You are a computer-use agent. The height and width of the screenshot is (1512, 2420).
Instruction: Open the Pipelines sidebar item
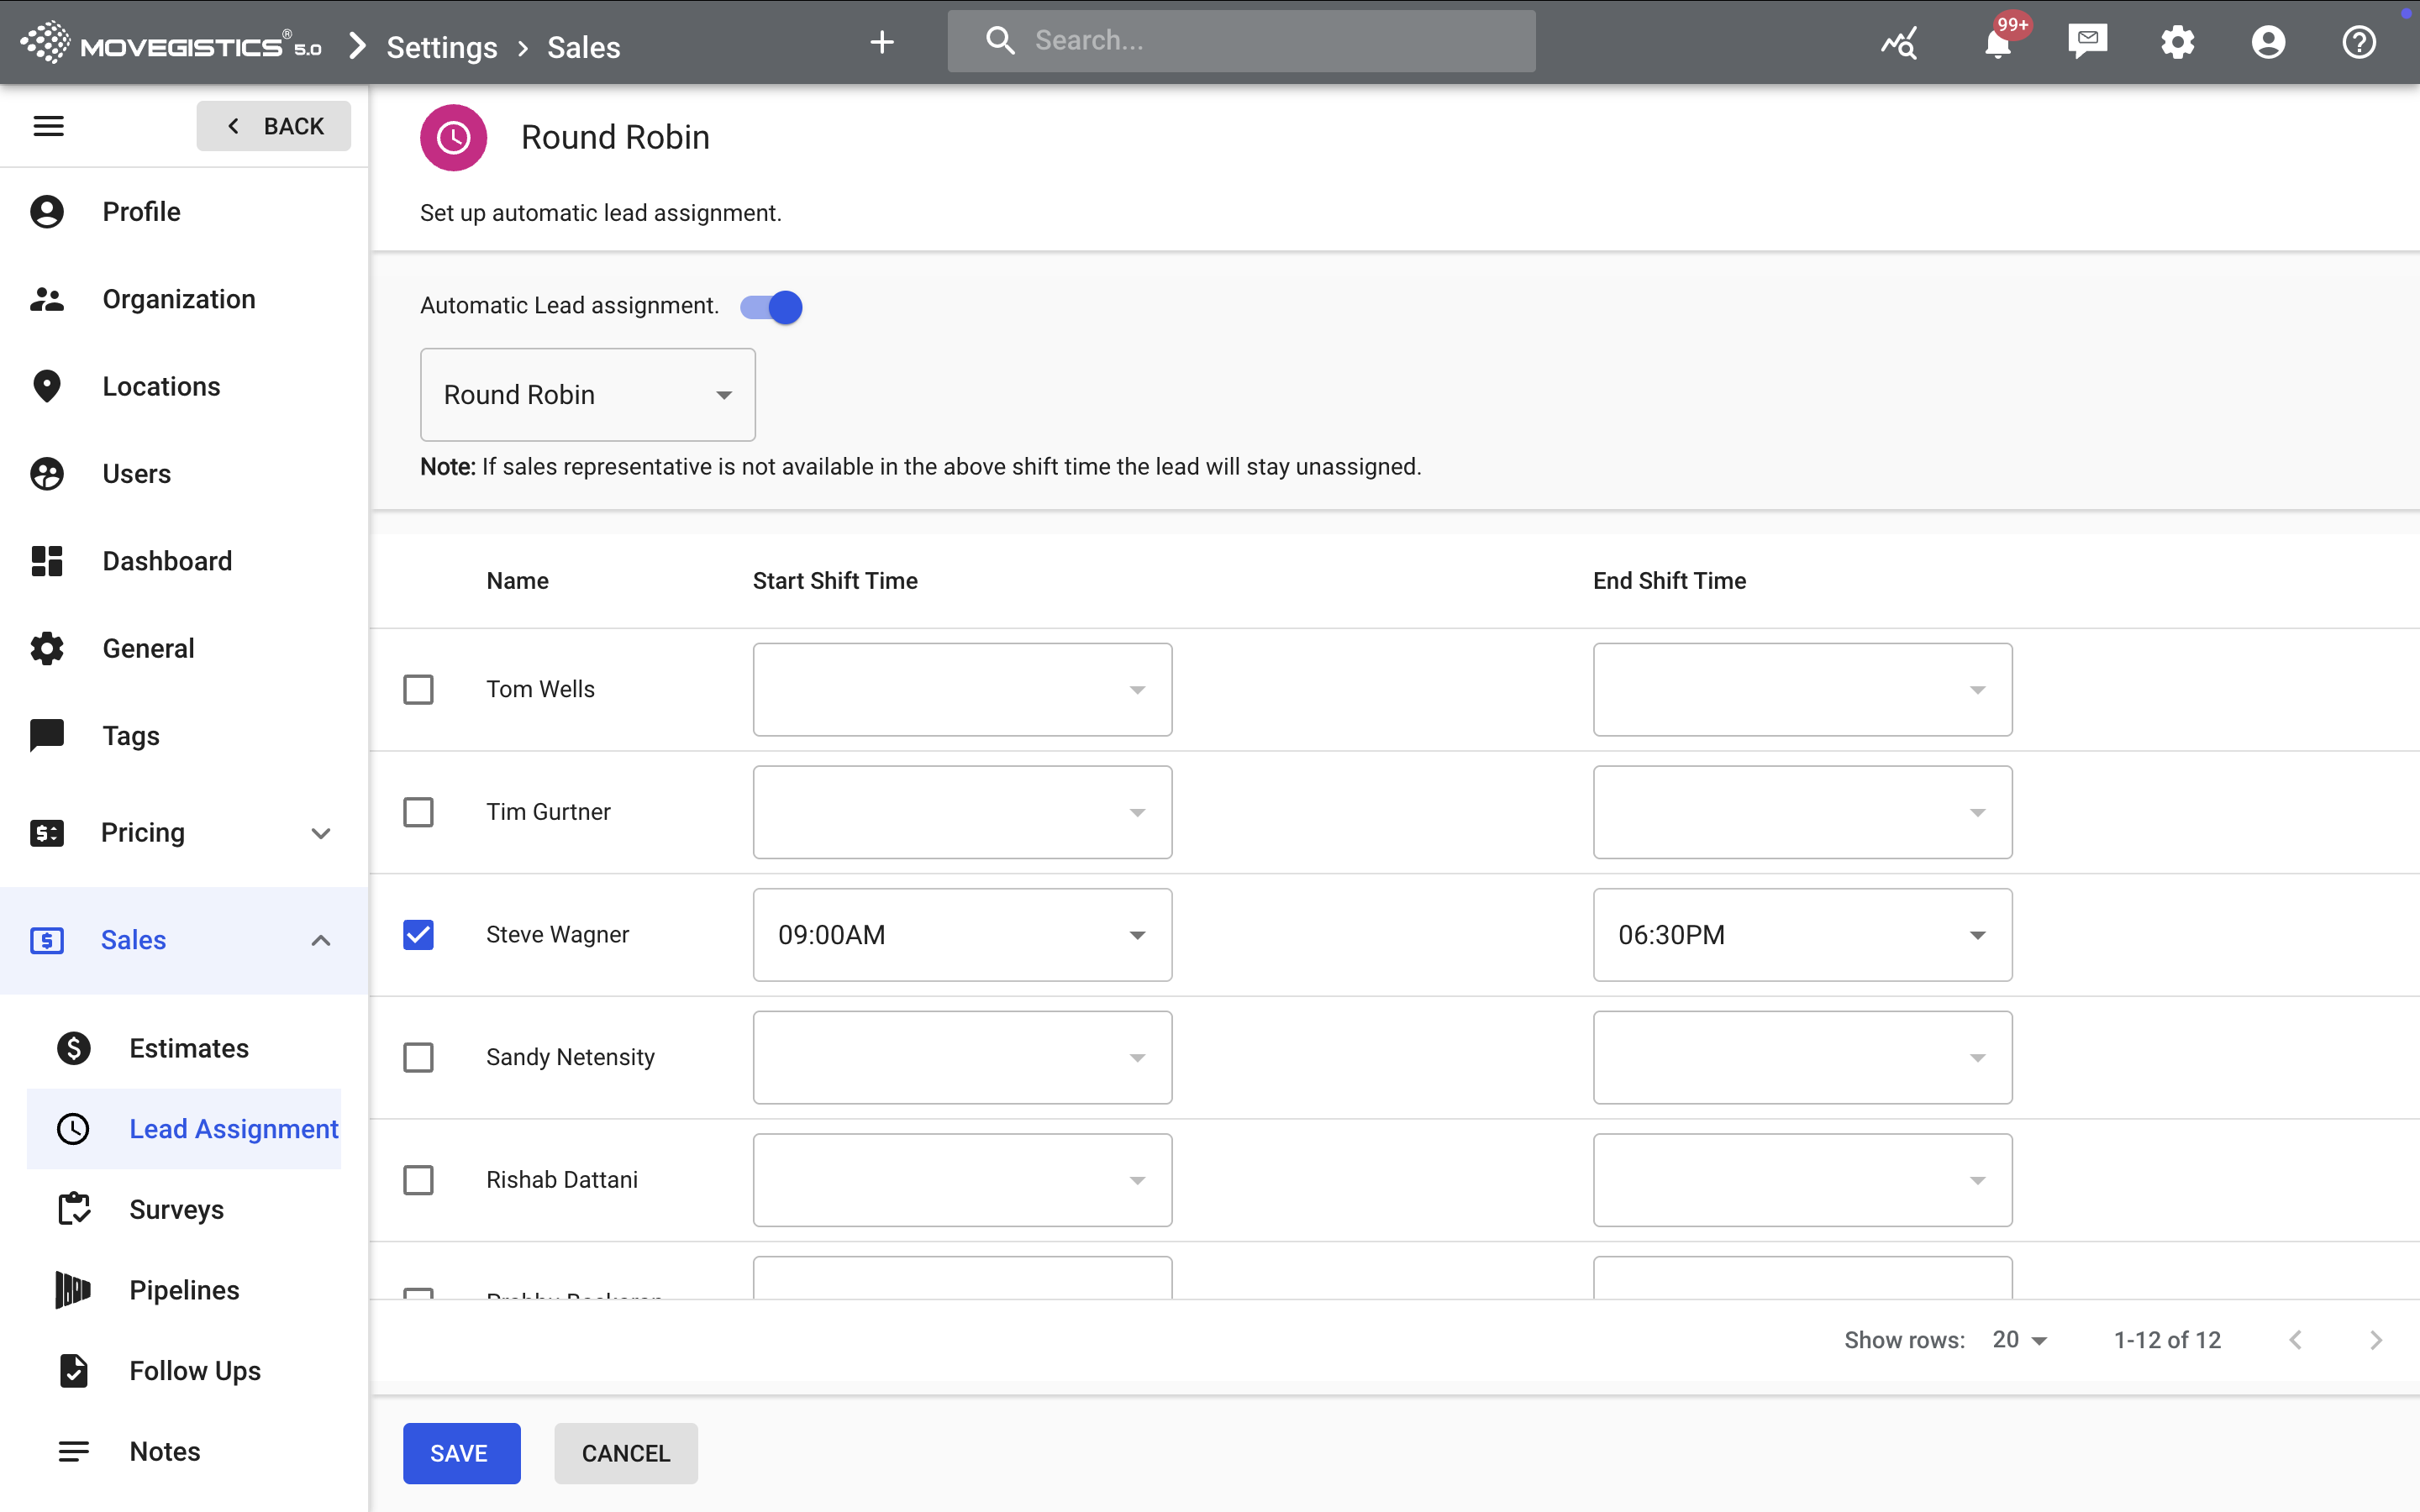coord(184,1290)
